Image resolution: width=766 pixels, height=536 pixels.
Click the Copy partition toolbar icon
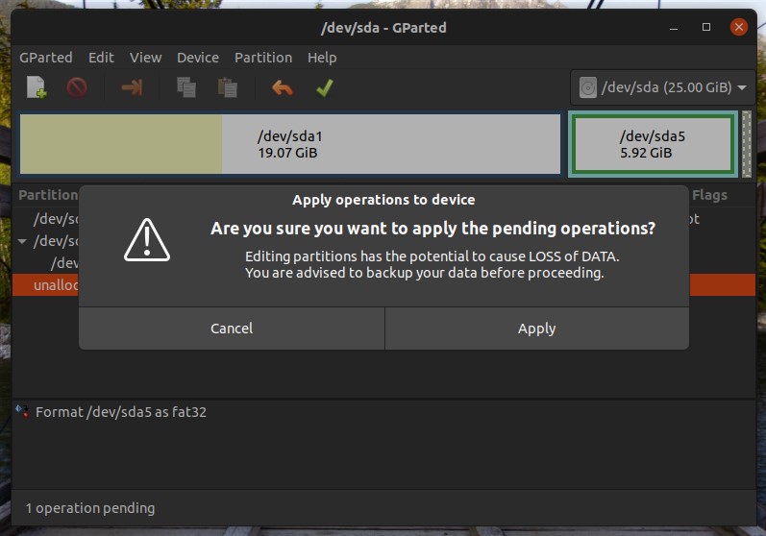tap(186, 87)
